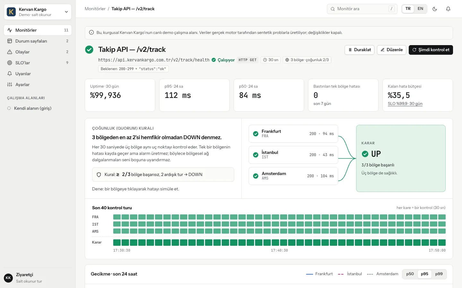Toggle Frankfurt series in legend
Image resolution: width=462 pixels, height=288 pixels.
(x=319, y=274)
